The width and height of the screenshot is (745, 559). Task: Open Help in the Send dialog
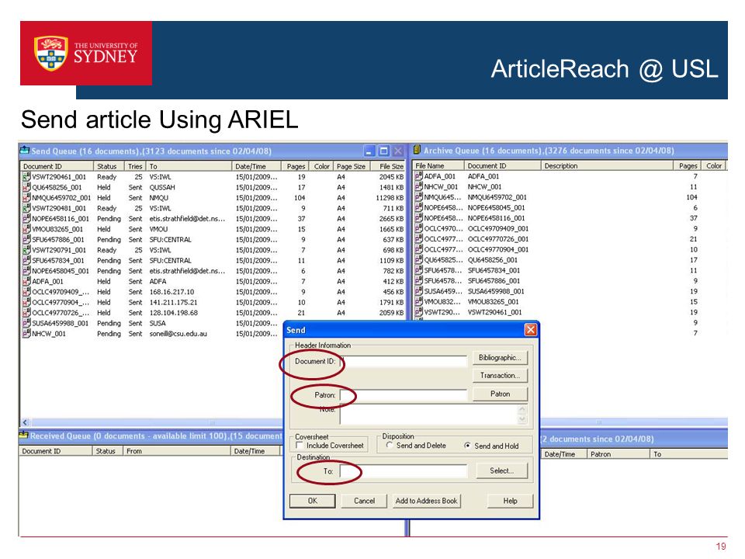click(510, 501)
